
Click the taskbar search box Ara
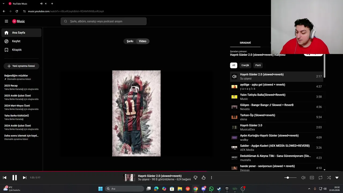pyautogui.click(x=124, y=189)
